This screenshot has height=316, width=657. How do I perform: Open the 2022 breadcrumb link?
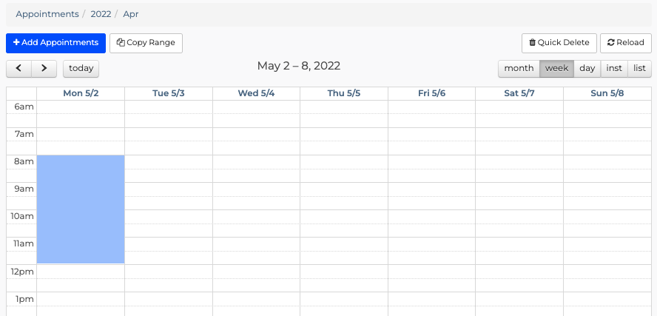point(101,14)
